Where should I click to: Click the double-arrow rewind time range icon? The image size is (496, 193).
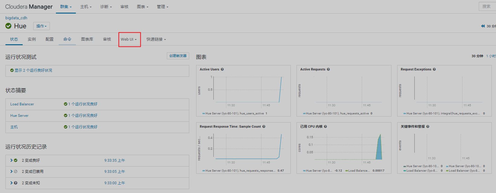point(483,26)
